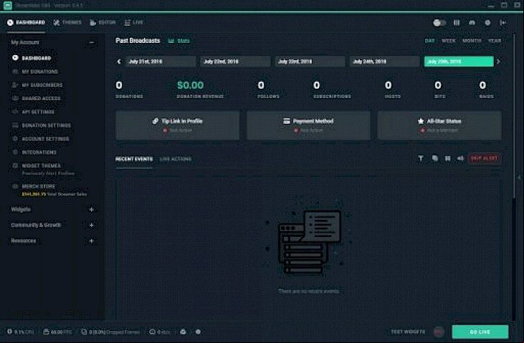
Task: Click the My Subscribers sidebar icon
Action: [15, 84]
